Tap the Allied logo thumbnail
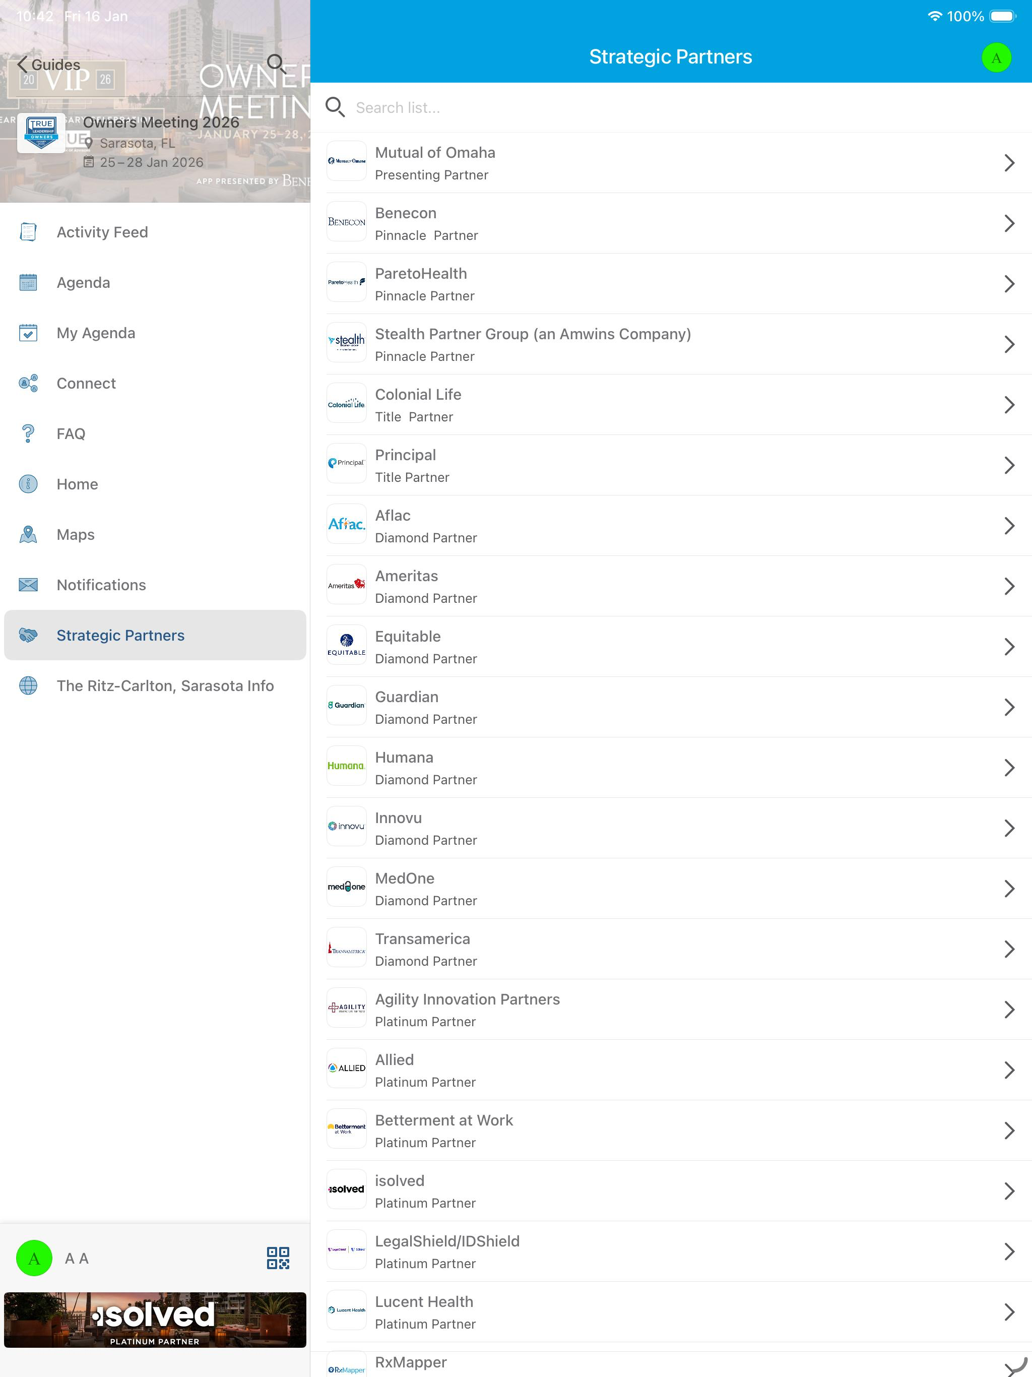This screenshot has width=1032, height=1377. (347, 1068)
